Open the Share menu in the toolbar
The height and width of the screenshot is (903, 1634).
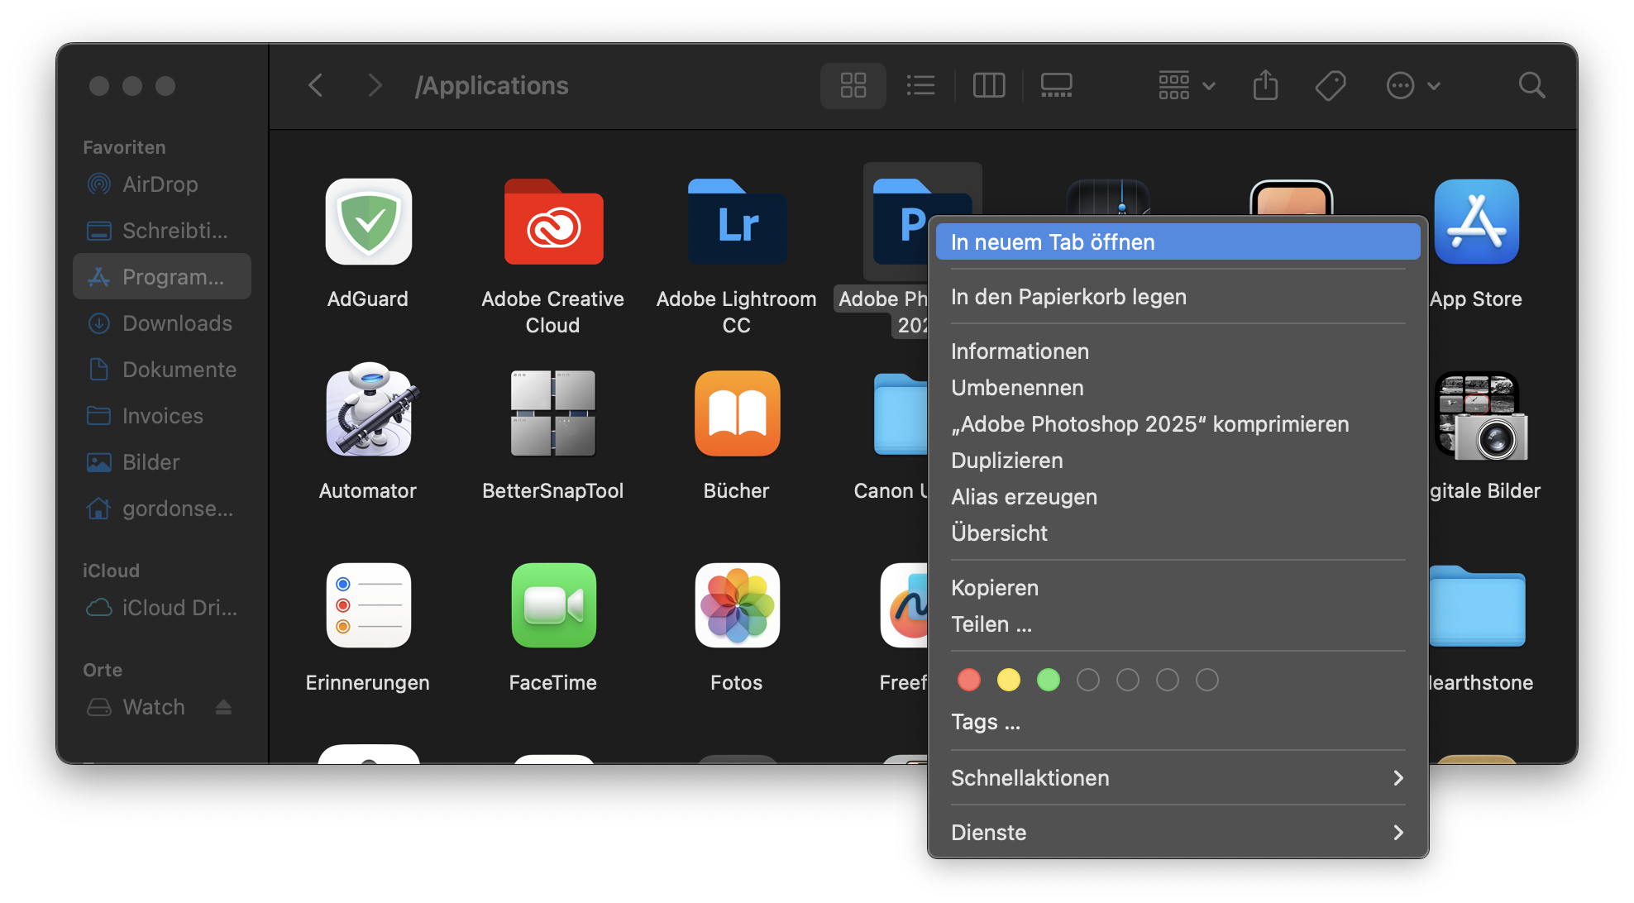pos(1265,85)
